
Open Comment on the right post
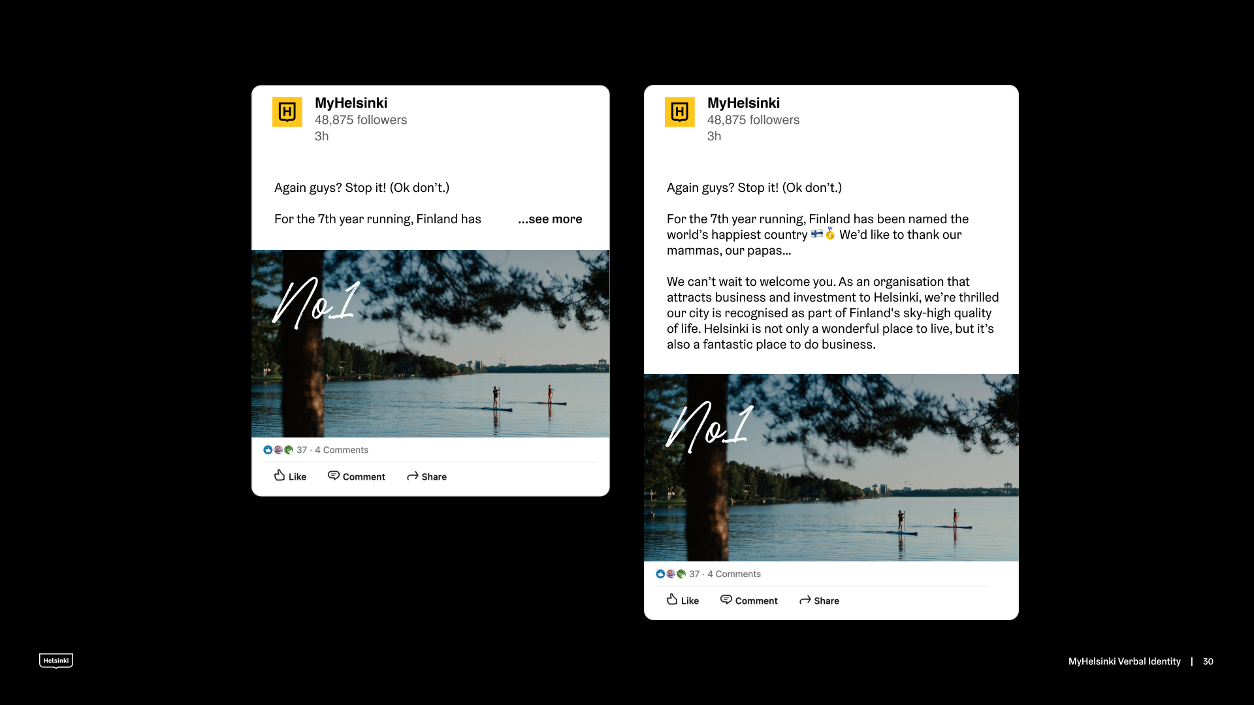pyautogui.click(x=749, y=600)
